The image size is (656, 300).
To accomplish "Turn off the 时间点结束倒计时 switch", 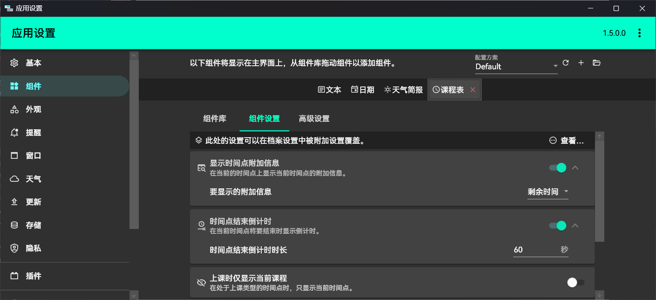I will pos(557,225).
